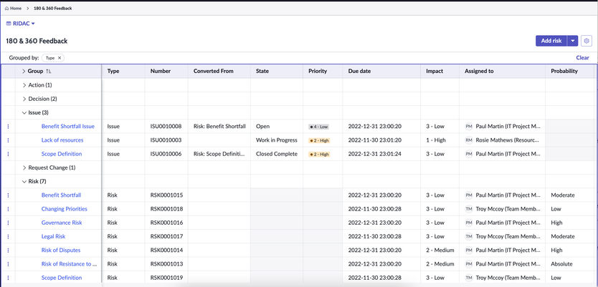Open the Legal Risk record
The width and height of the screenshot is (598, 287).
(x=53, y=236)
